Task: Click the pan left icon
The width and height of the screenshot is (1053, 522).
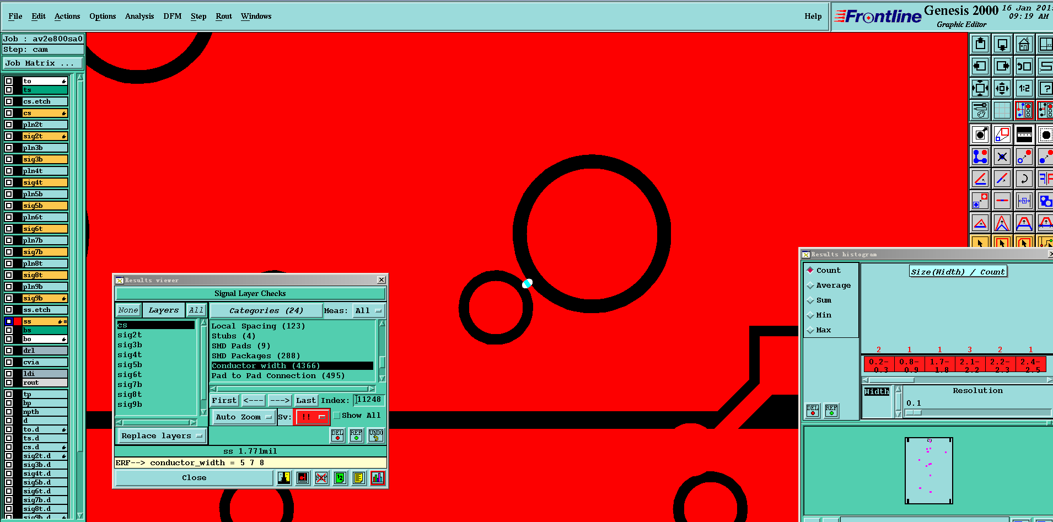Action: click(980, 66)
